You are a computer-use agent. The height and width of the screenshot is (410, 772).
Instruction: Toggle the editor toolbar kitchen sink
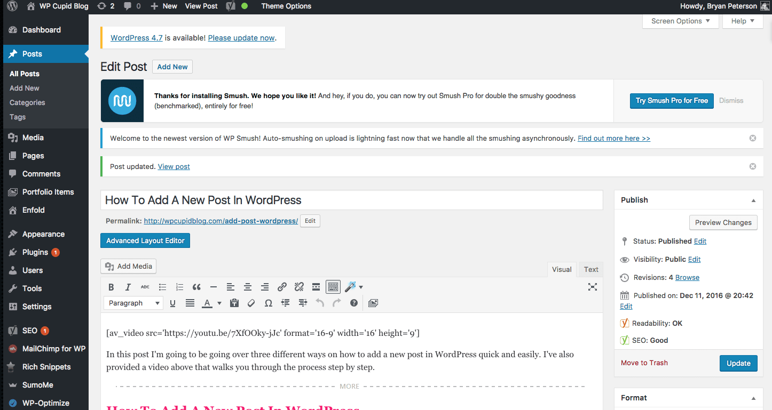click(x=333, y=287)
